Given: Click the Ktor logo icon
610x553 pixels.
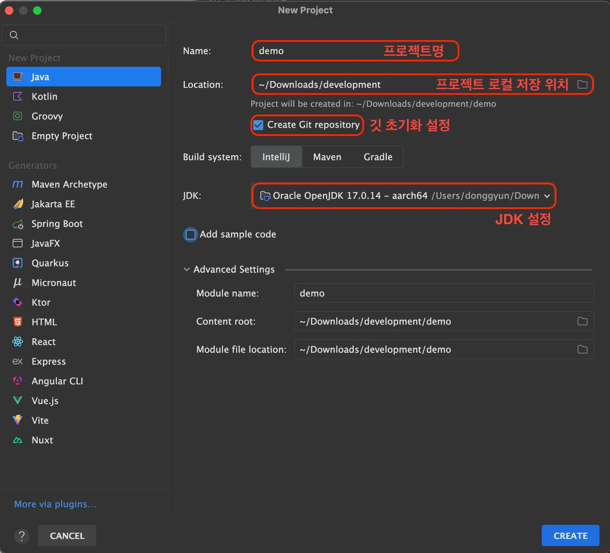Looking at the screenshot, I should (x=18, y=302).
